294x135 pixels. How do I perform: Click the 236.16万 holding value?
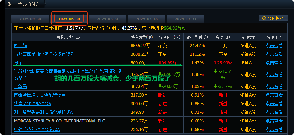click(139, 129)
